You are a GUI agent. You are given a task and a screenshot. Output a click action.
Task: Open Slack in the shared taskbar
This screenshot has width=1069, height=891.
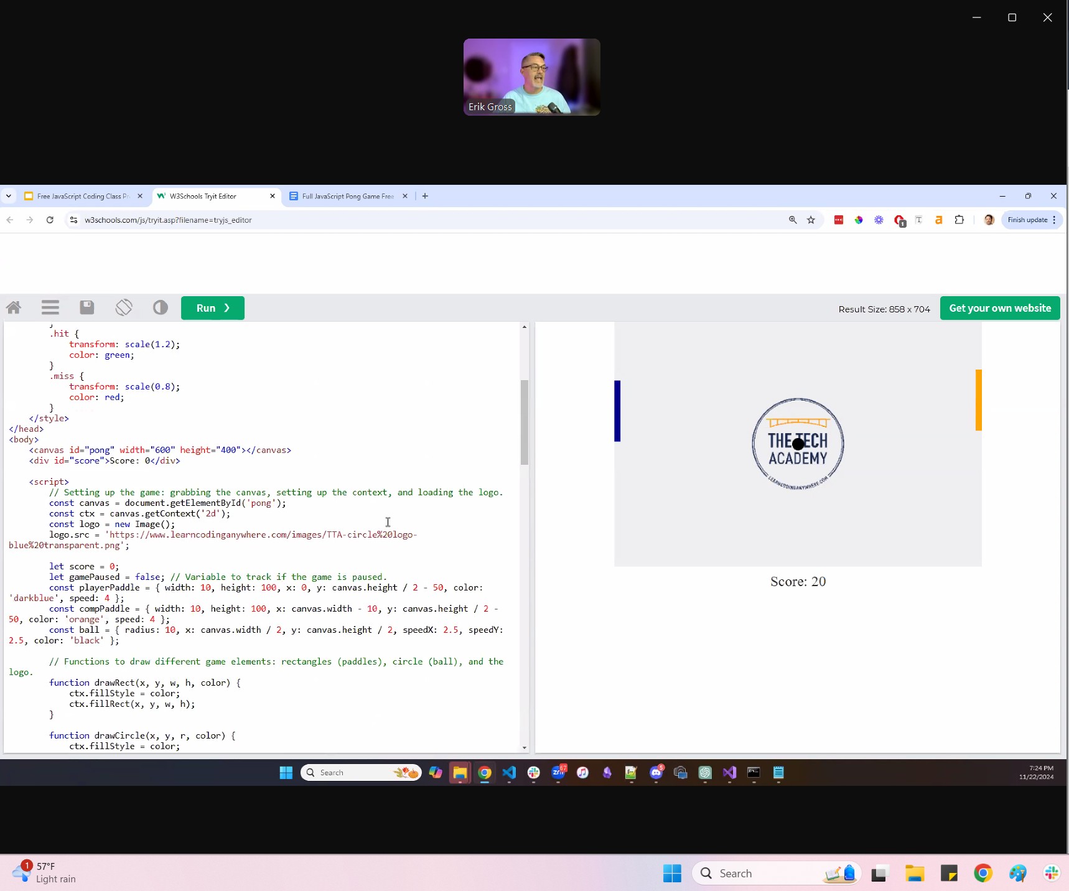pos(533,773)
